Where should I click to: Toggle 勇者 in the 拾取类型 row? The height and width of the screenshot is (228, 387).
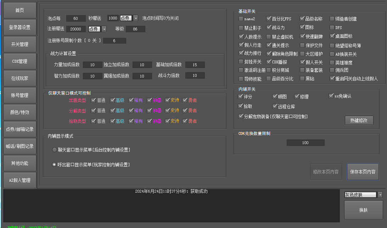point(185,121)
